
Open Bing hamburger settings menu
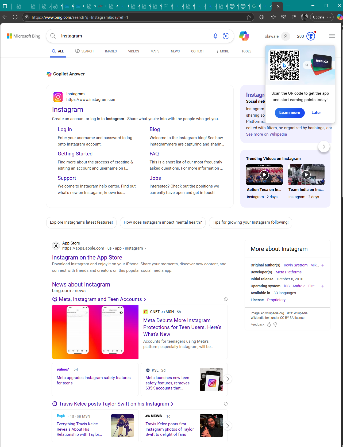pos(332,36)
